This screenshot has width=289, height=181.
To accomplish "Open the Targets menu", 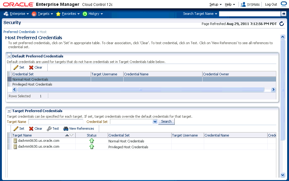I will click(x=45, y=14).
